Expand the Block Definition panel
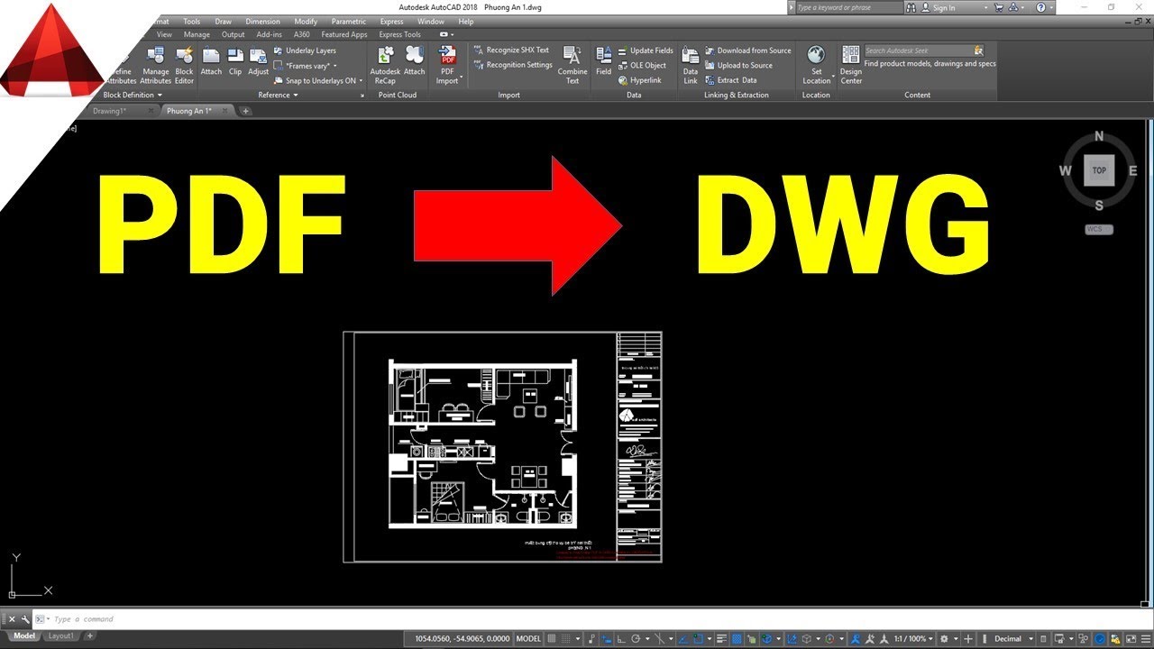Viewport: 1154px width, 649px height. [x=133, y=95]
